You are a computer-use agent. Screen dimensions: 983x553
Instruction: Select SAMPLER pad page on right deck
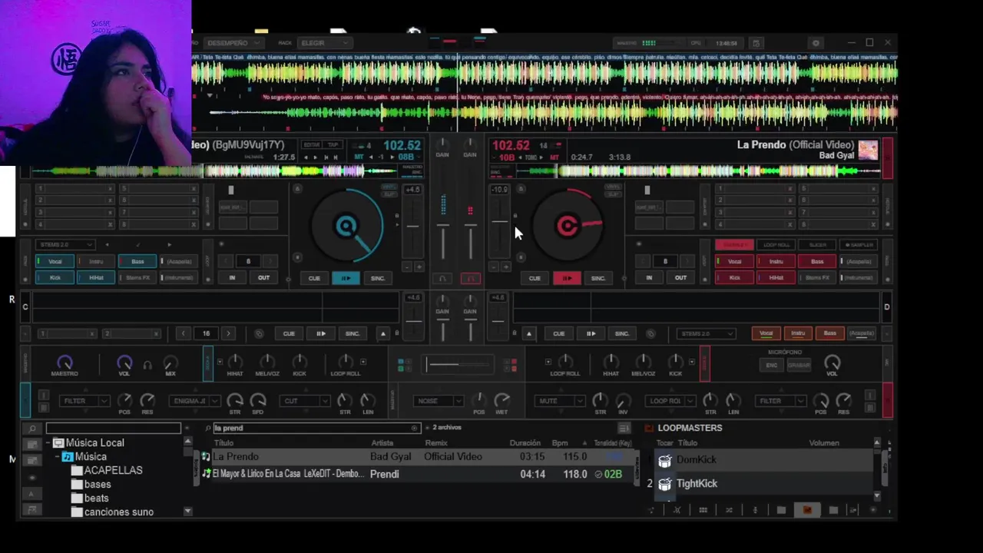click(x=859, y=244)
